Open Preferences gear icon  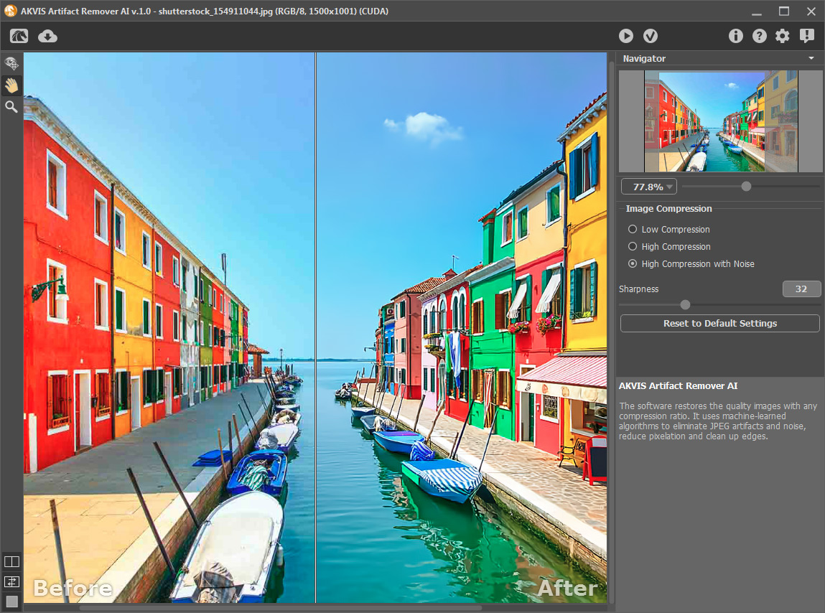coord(783,36)
